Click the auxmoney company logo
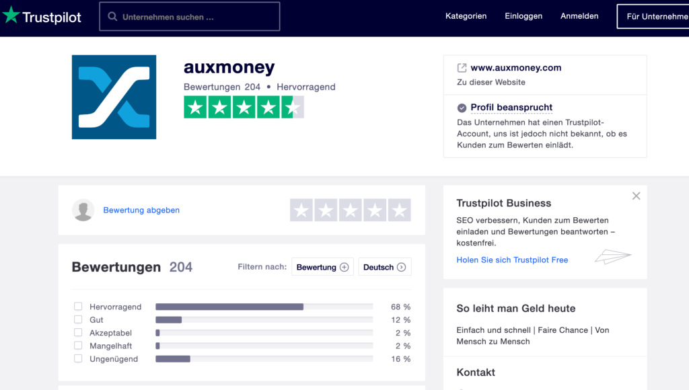Screen dimensions: 689x390 (x=114, y=97)
